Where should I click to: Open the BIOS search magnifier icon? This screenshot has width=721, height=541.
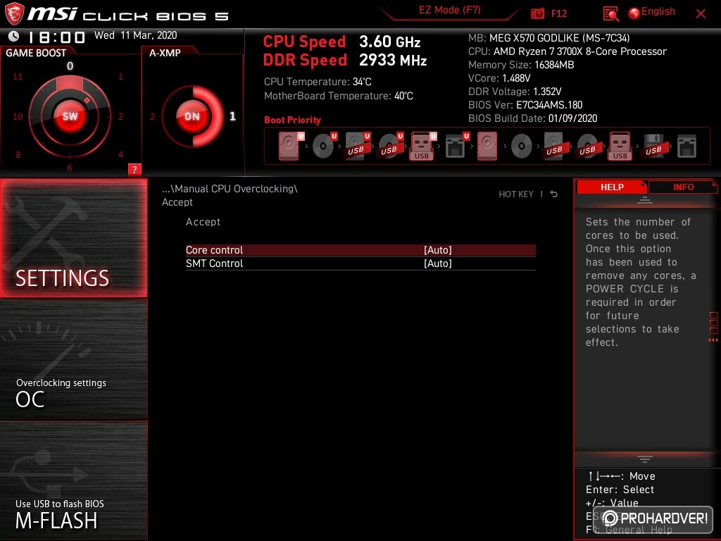(610, 14)
